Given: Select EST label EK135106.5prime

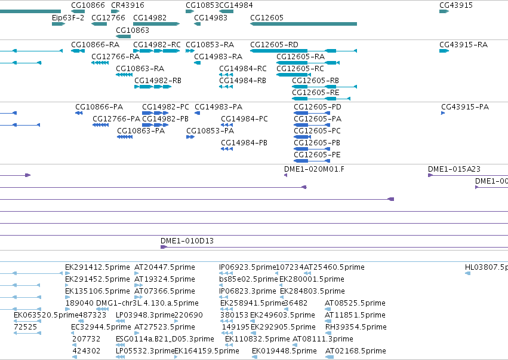Looking at the screenshot, I should point(97,291).
